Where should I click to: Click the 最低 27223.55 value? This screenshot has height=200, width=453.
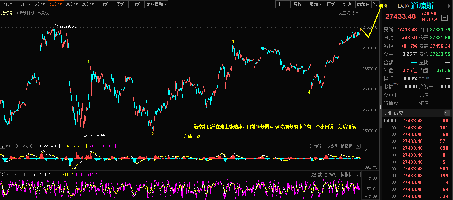(x=440, y=54)
